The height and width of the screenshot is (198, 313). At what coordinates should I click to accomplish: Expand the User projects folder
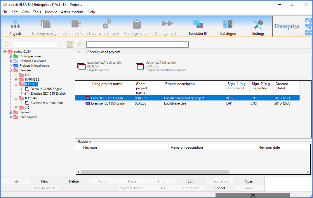click(x=11, y=117)
